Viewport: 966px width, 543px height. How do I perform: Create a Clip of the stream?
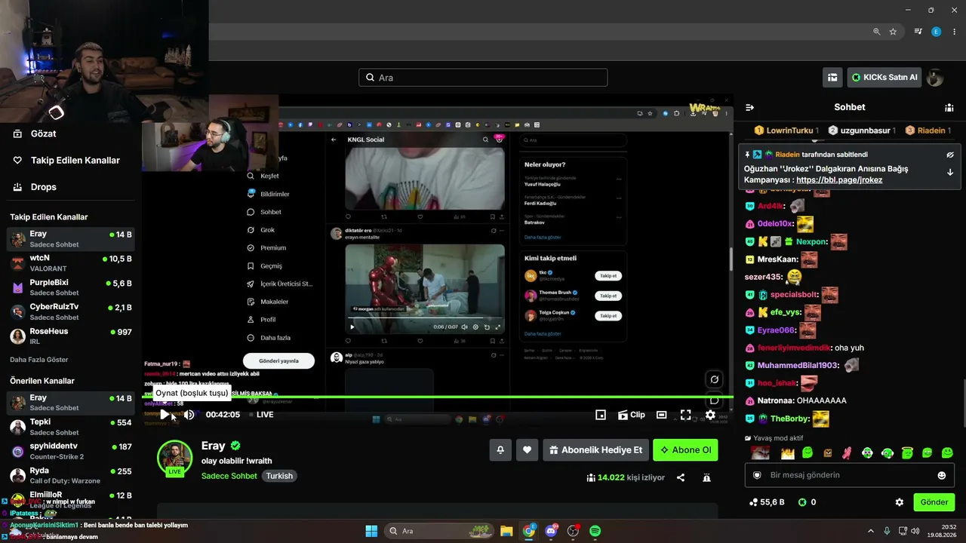[632, 415]
